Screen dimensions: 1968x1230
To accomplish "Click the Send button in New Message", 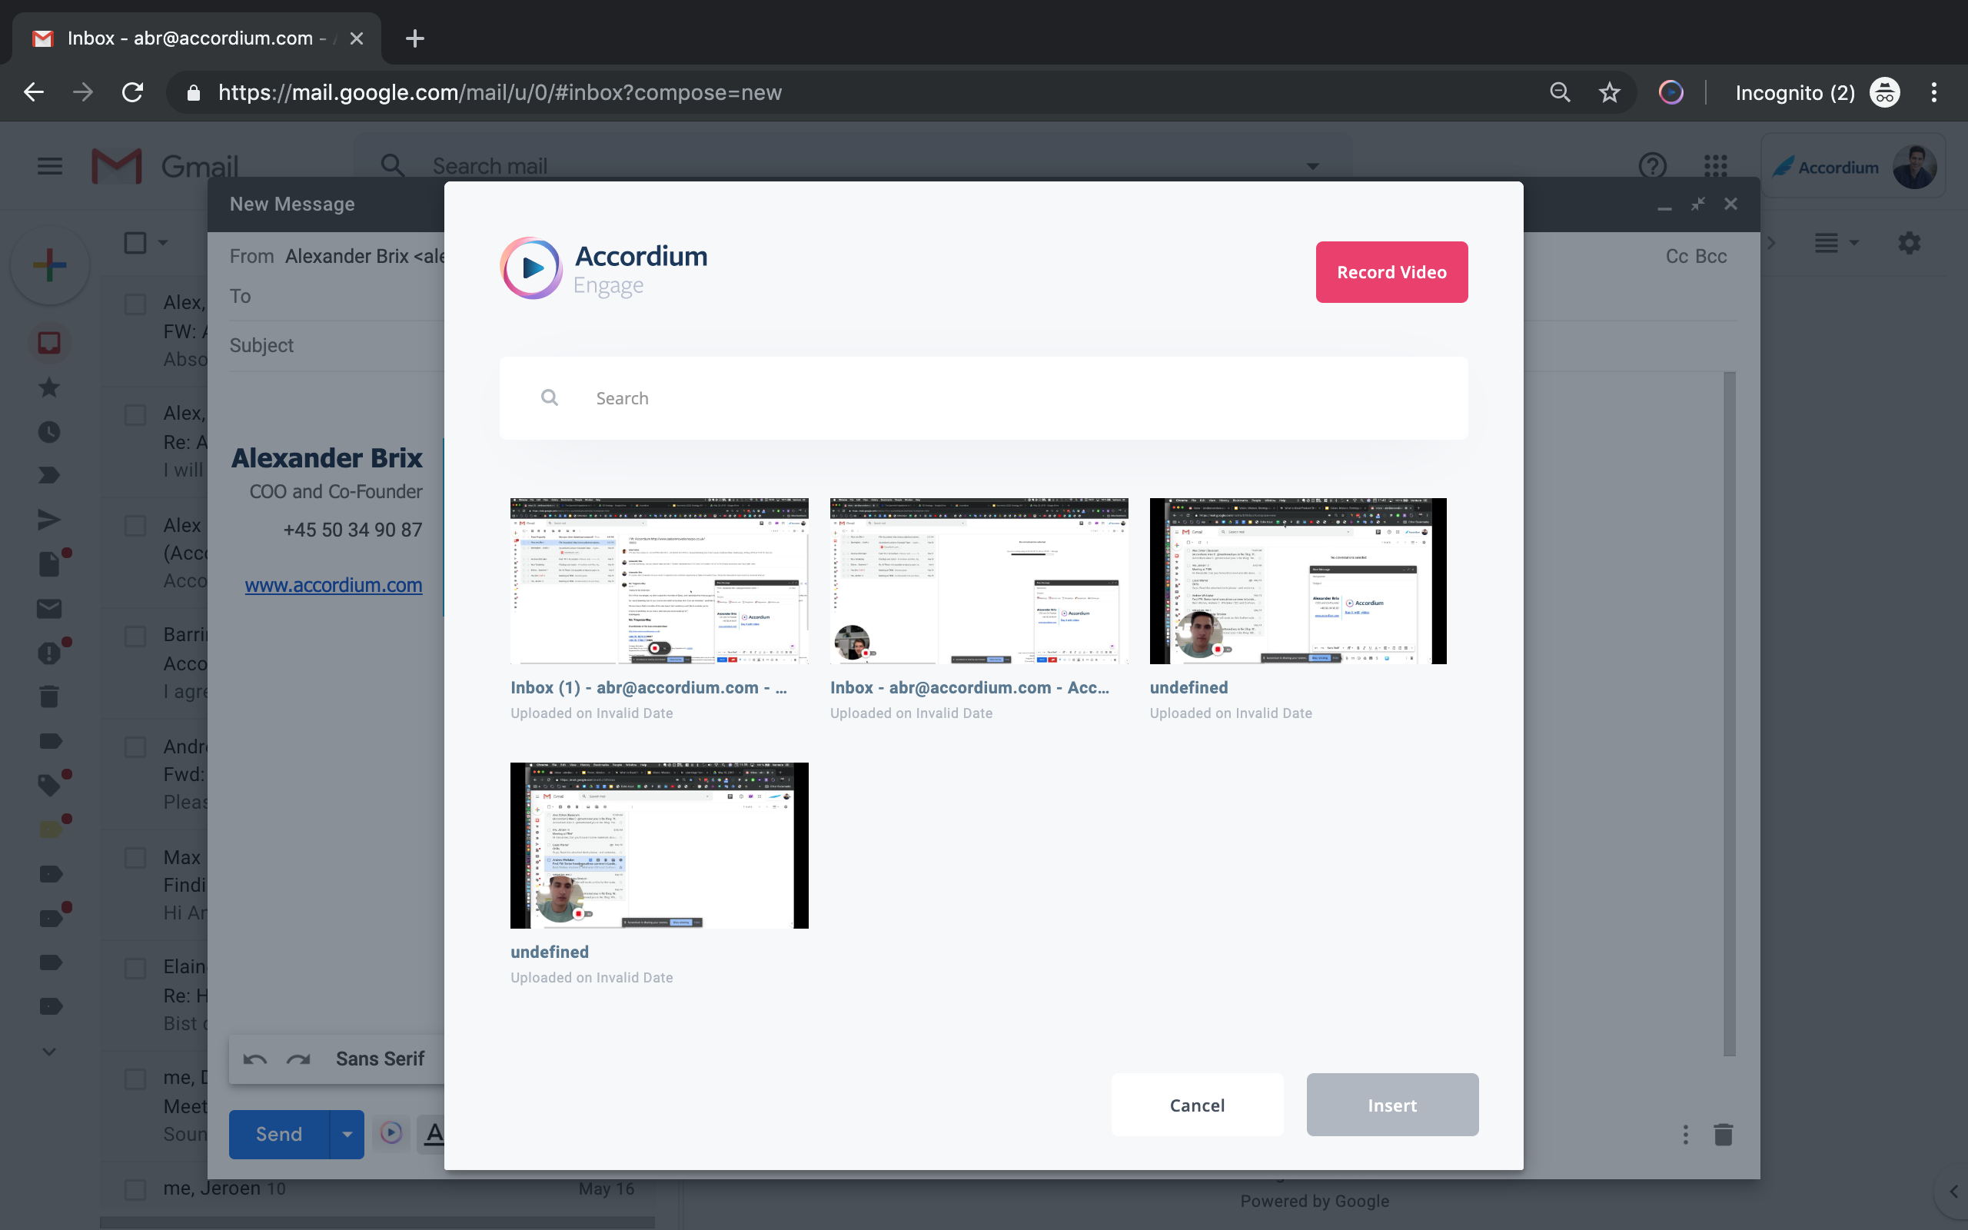I will click(x=279, y=1134).
